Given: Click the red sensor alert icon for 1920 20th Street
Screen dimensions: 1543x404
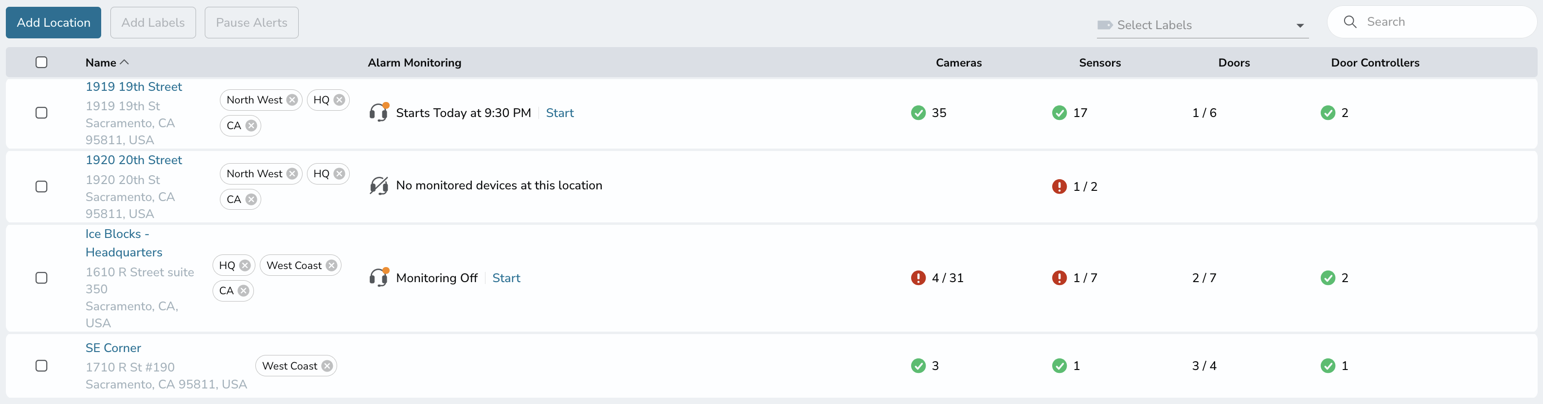Looking at the screenshot, I should pos(1059,186).
